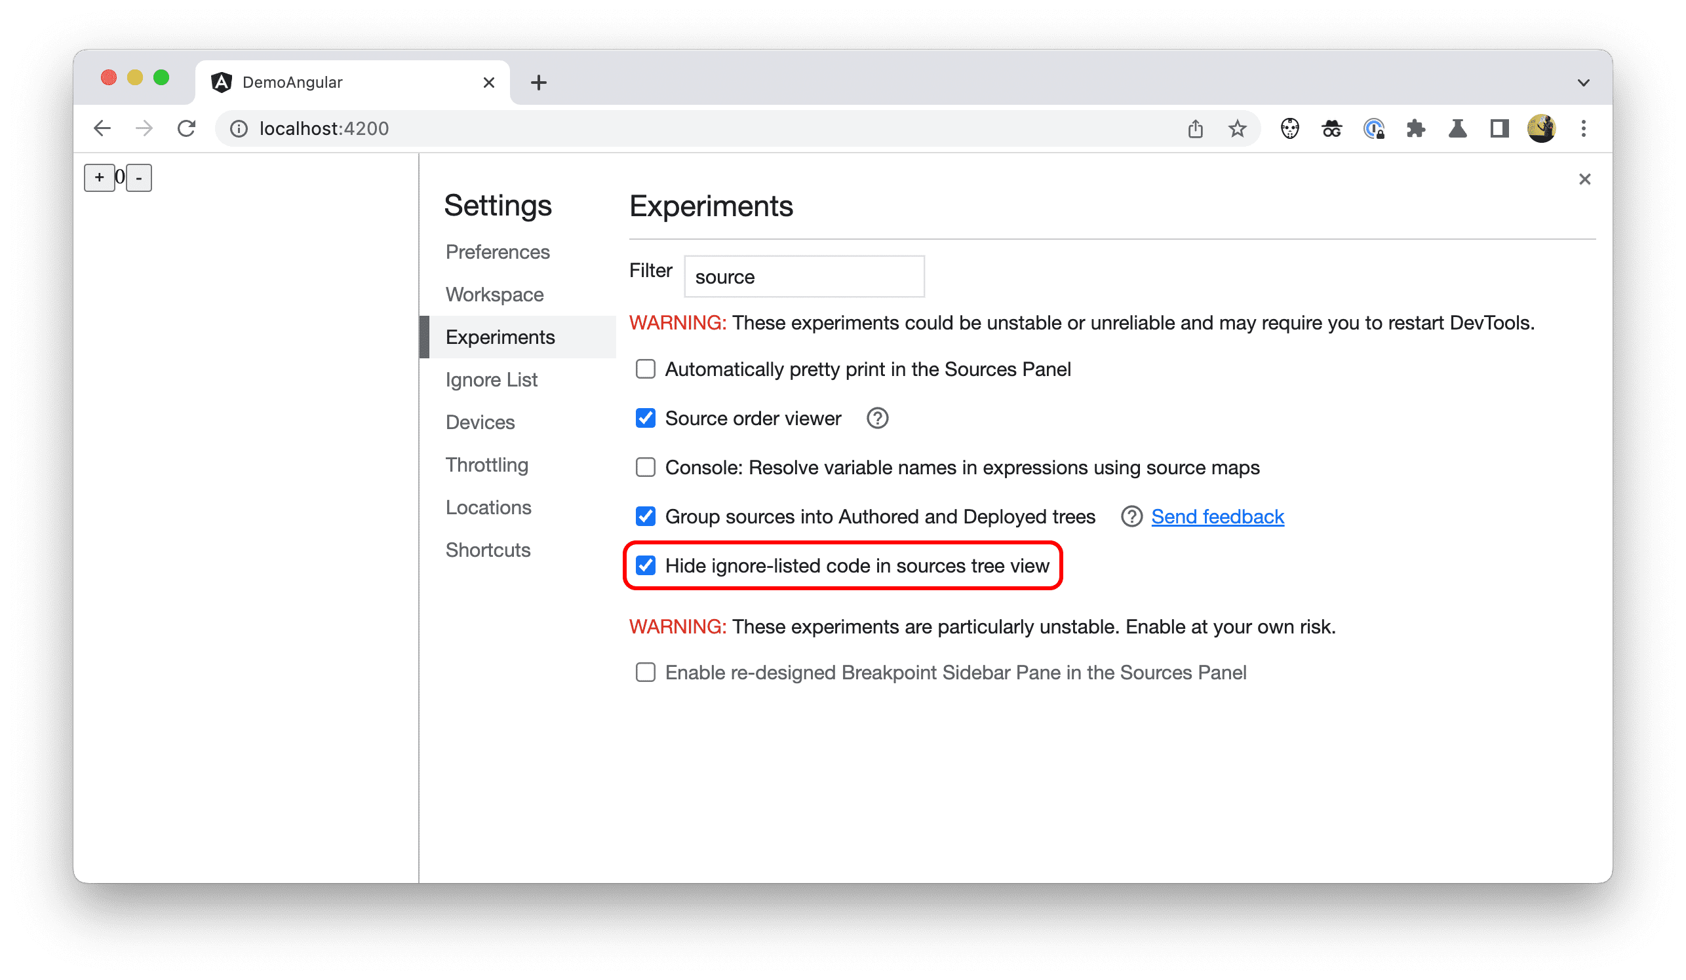
Task: Close the Settings panel with X
Action: [x=1584, y=178]
